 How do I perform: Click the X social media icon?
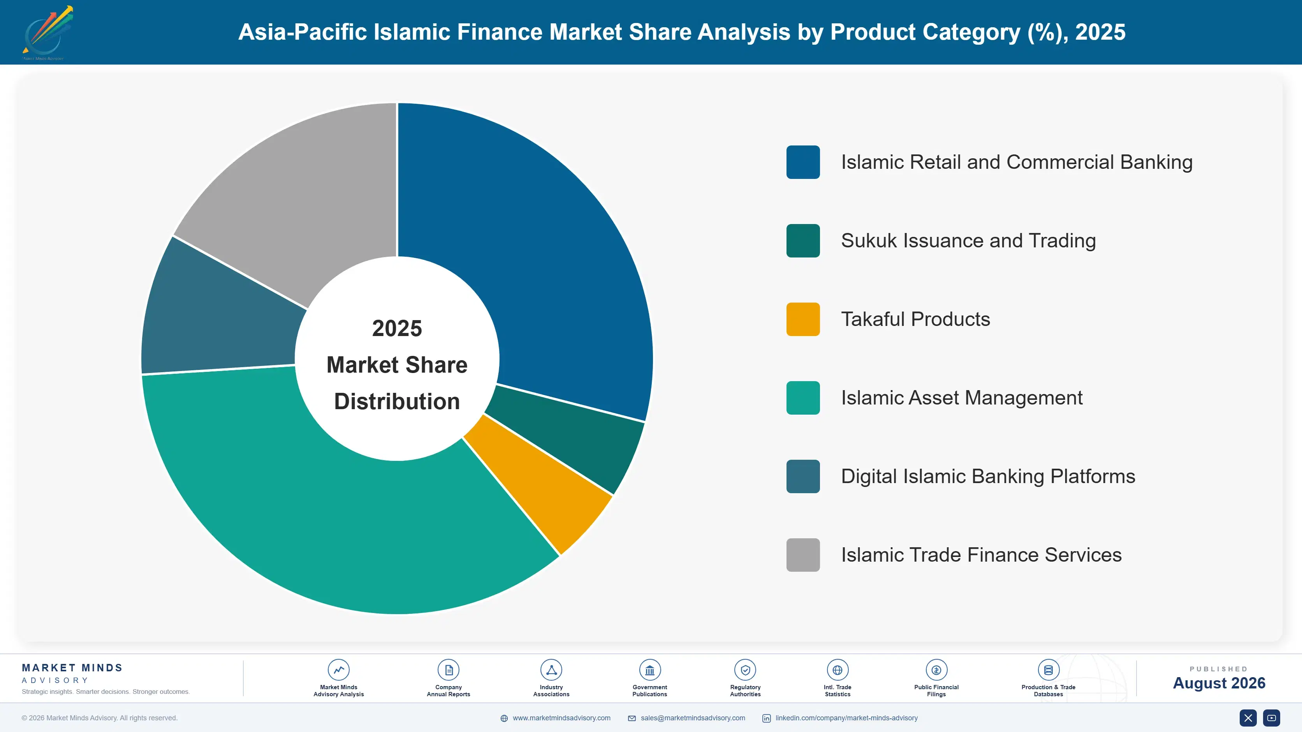[1248, 718]
